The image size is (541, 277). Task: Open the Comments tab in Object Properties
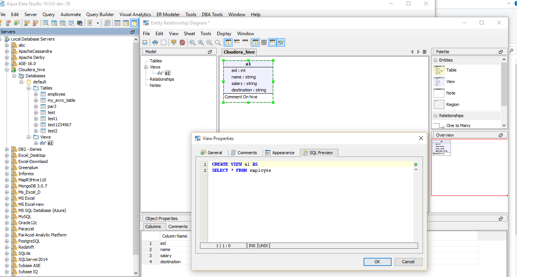178,226
